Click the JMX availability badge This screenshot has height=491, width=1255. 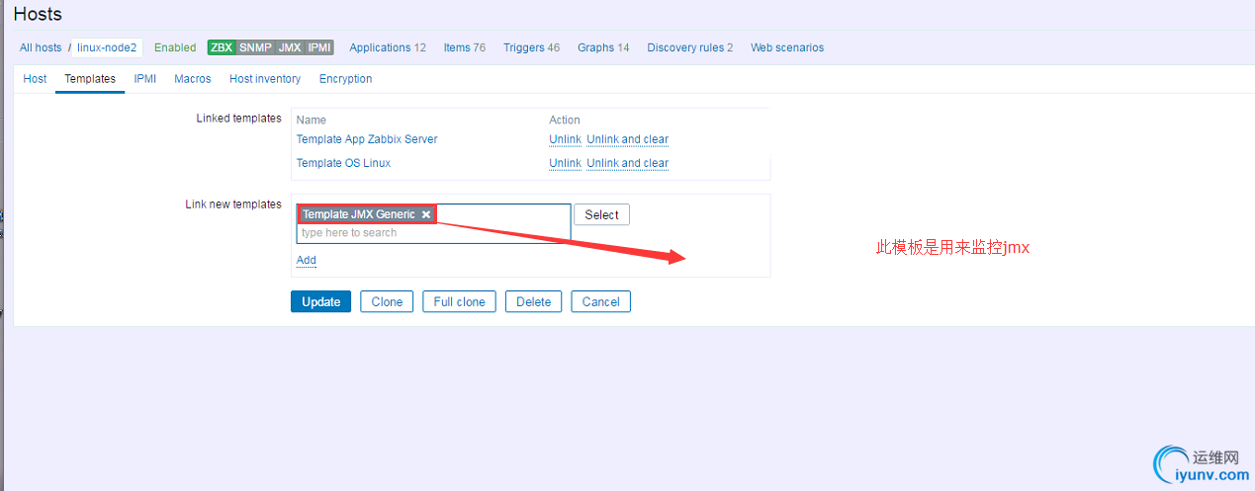tap(290, 47)
